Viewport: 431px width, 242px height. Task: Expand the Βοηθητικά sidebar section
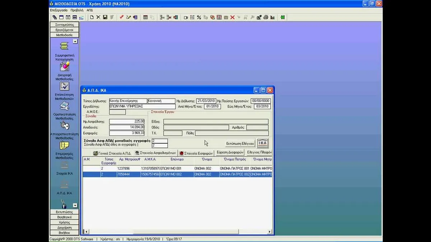pos(64,217)
